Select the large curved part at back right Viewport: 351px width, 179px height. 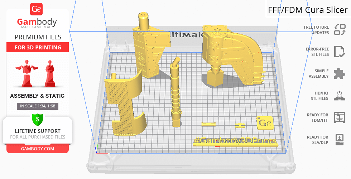pyautogui.click(x=233, y=54)
